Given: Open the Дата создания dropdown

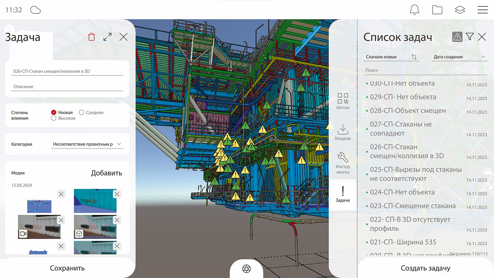Looking at the screenshot, I should point(460,57).
